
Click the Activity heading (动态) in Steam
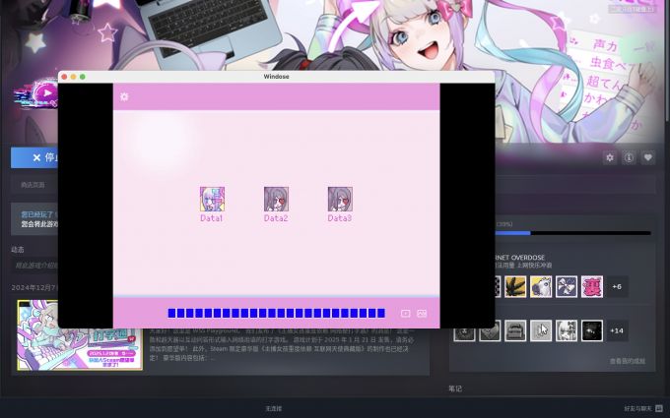point(18,250)
